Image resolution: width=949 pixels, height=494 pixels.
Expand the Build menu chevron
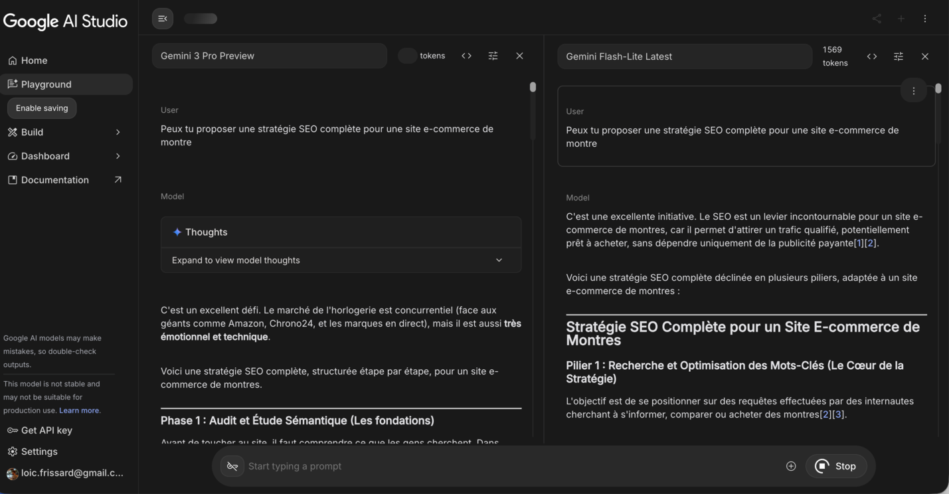click(118, 132)
